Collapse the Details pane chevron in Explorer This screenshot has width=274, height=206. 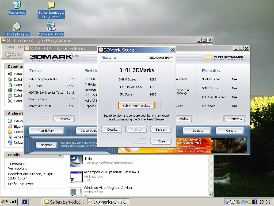[60, 155]
